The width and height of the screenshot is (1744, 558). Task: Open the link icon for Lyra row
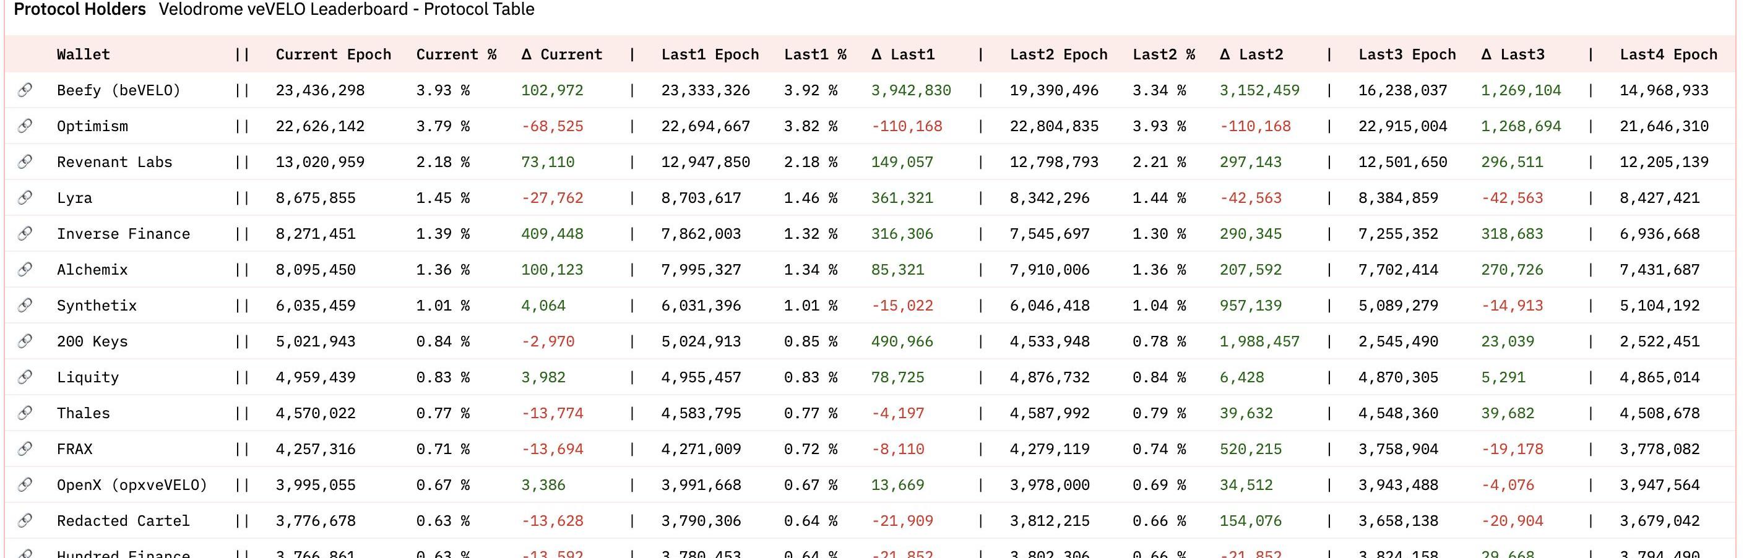pyautogui.click(x=25, y=197)
